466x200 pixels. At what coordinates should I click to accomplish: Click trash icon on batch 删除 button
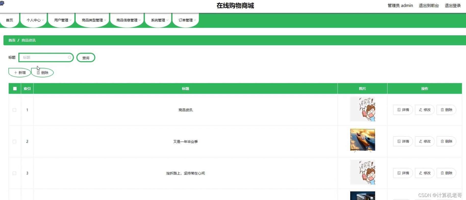[38, 73]
